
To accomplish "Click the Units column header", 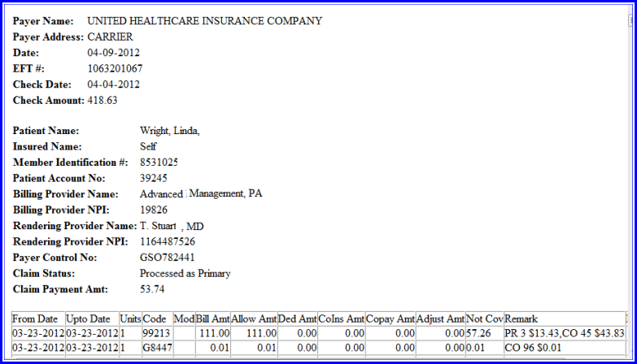I will click(x=130, y=319).
